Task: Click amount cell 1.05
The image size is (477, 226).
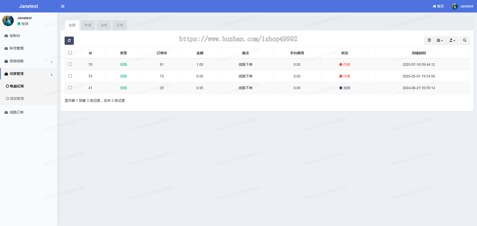Action: point(200,64)
